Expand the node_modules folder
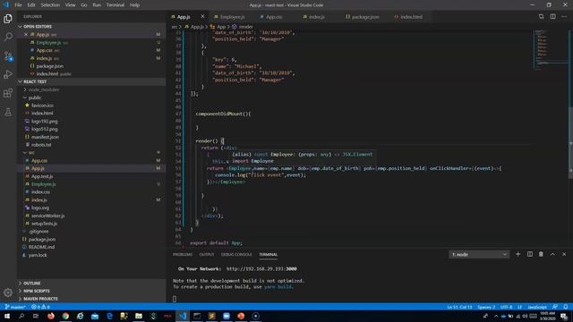Viewport: 573px width, 322px height. pos(44,89)
